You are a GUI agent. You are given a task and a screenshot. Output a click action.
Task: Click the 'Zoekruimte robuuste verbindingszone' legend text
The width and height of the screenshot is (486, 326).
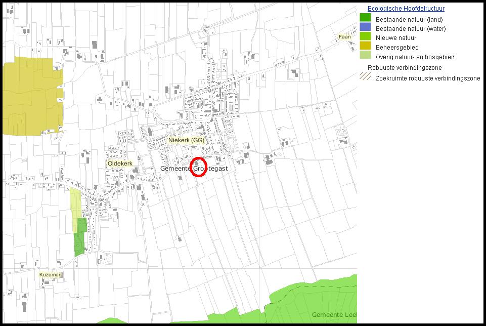click(x=427, y=78)
